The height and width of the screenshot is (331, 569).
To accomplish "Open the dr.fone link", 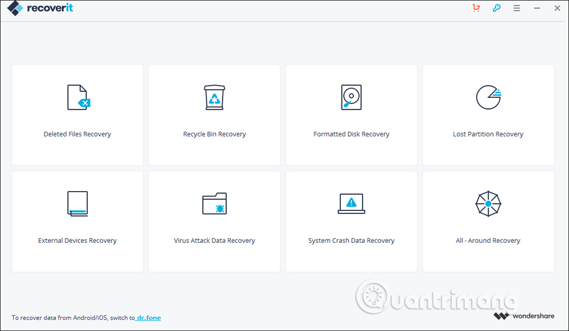I will click(x=148, y=317).
